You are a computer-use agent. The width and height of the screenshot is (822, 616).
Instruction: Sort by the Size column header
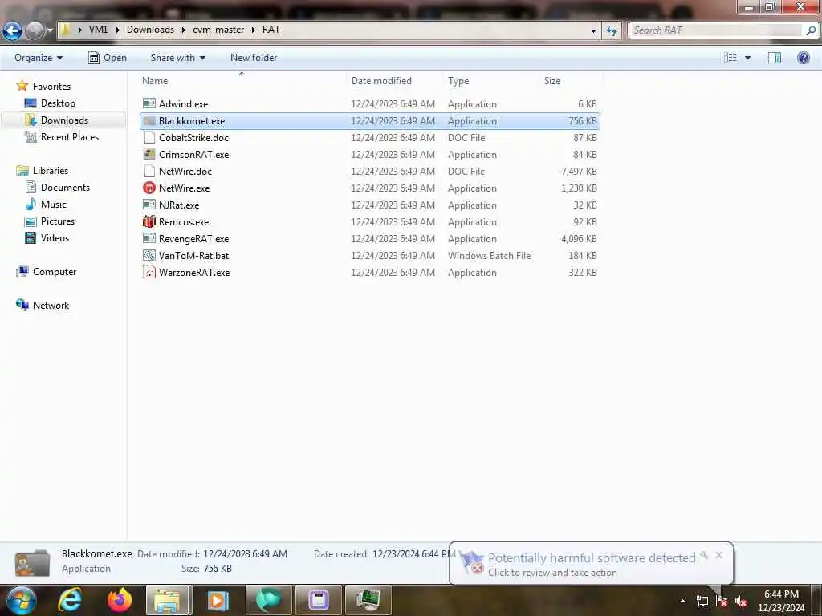tap(552, 81)
